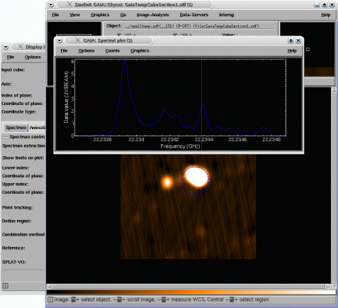Click the Object name field

point(199,26)
